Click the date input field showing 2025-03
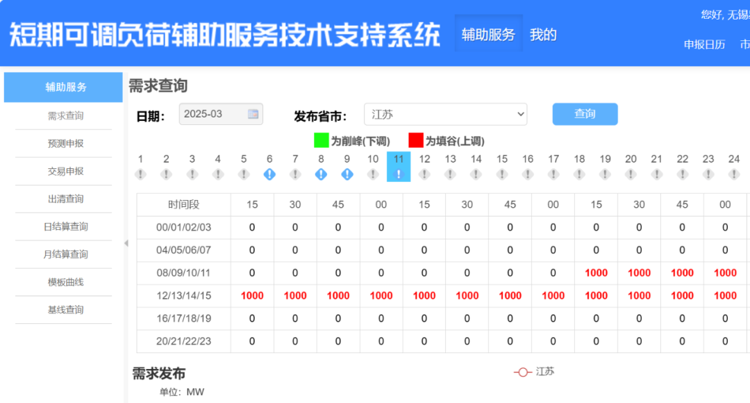 click(212, 114)
